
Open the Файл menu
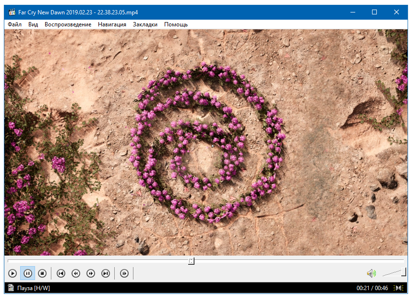[x=14, y=24]
